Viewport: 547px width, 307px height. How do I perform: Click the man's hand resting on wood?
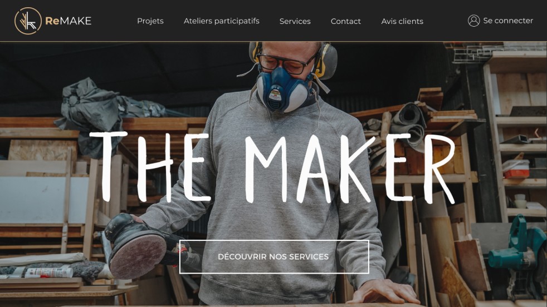[384, 291]
